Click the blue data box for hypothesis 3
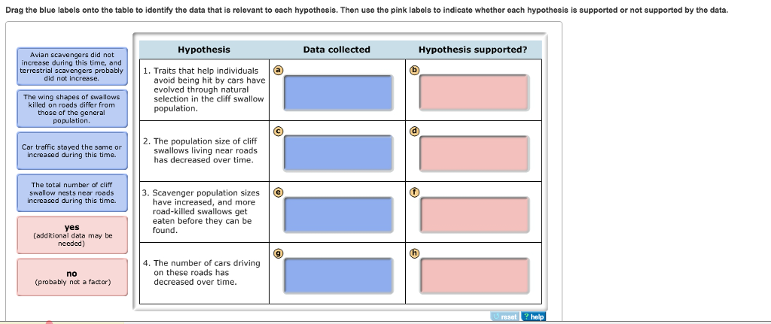Viewport: 771px width, 324px height. click(338, 214)
